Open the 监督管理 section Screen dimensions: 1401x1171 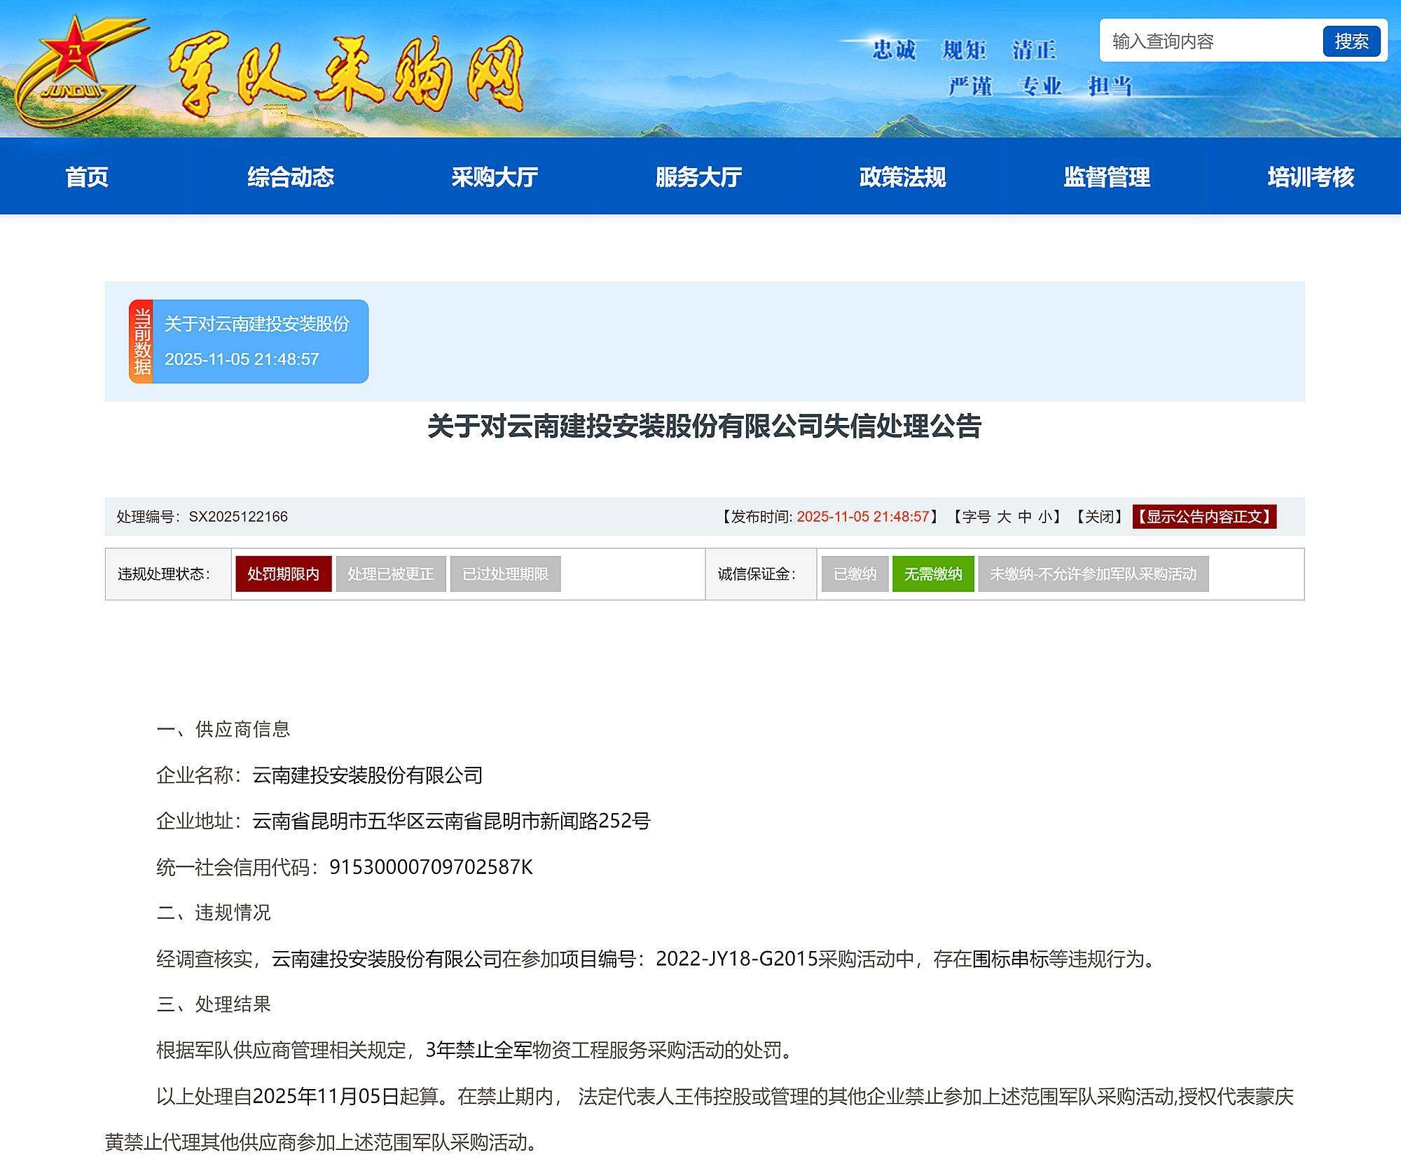point(1105,179)
